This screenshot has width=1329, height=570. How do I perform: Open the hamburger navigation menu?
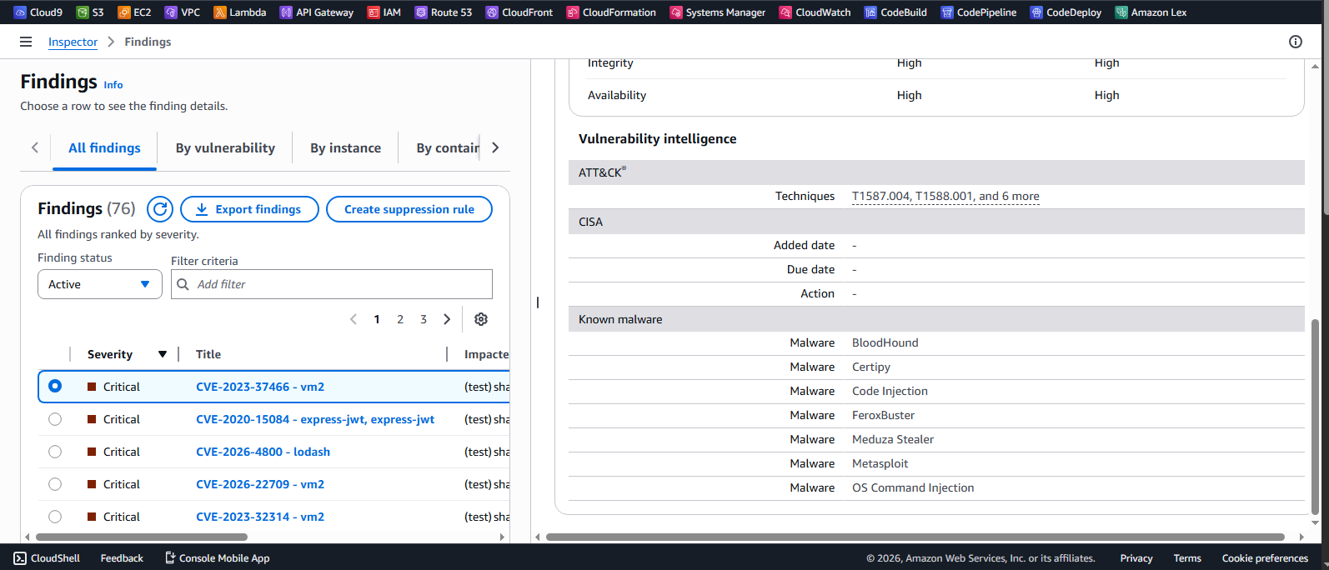(26, 42)
